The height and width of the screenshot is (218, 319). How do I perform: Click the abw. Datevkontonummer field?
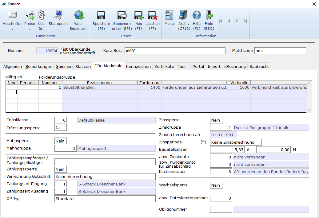pos(221,198)
